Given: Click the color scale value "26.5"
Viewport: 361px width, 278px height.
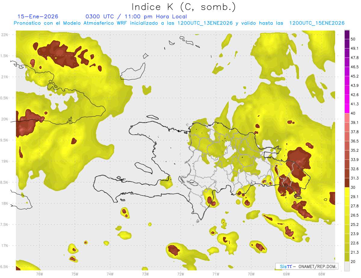Looking at the screenshot, I should pos(355,215).
